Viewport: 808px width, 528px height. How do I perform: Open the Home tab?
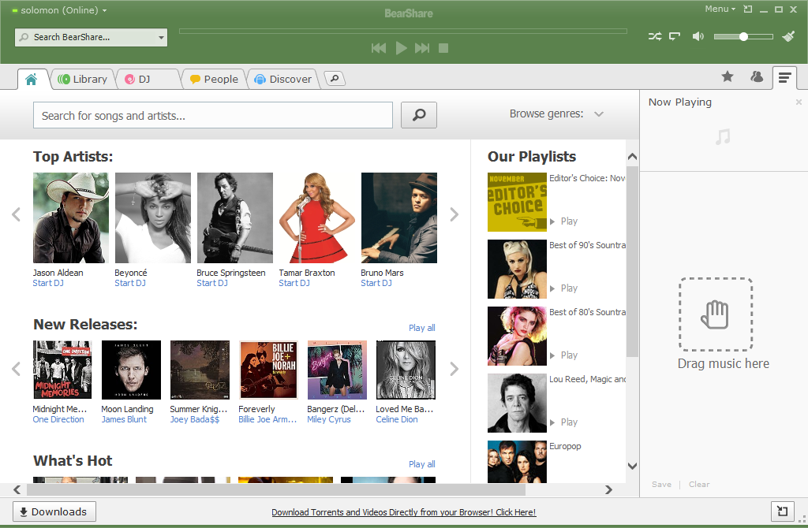coord(32,80)
